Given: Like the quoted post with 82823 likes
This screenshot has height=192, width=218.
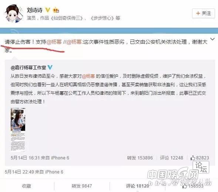Looking at the screenshot, I should click(200, 158).
